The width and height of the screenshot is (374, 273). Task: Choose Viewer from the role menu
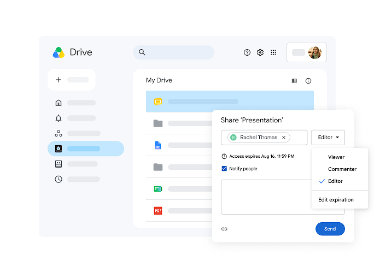pos(336,157)
